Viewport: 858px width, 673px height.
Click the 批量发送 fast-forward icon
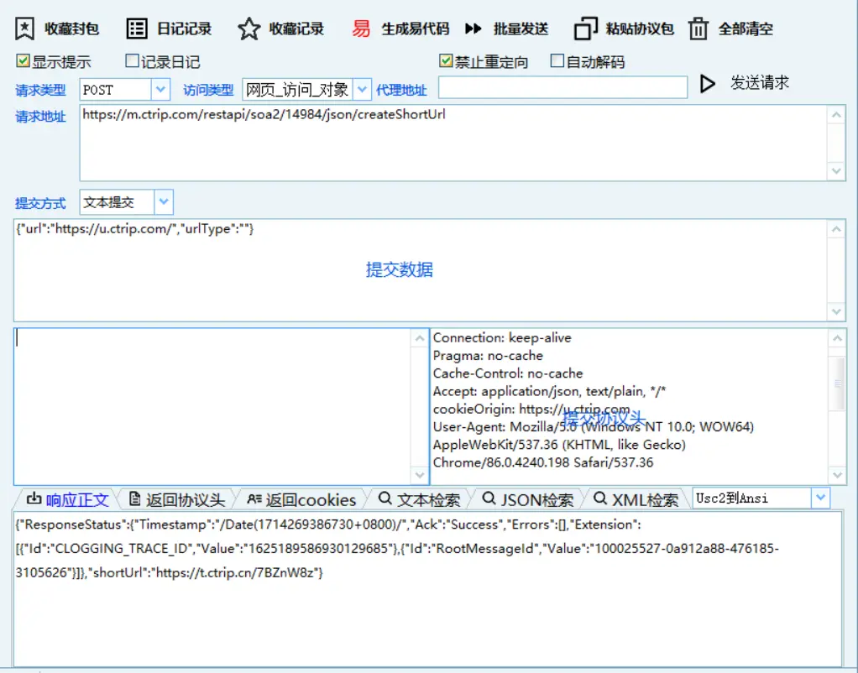473,29
